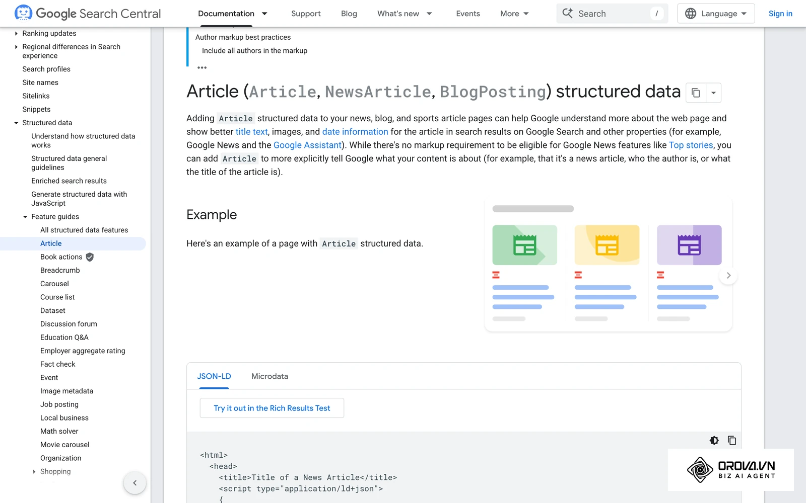
Task: Click the Language globe icon
Action: (691, 14)
